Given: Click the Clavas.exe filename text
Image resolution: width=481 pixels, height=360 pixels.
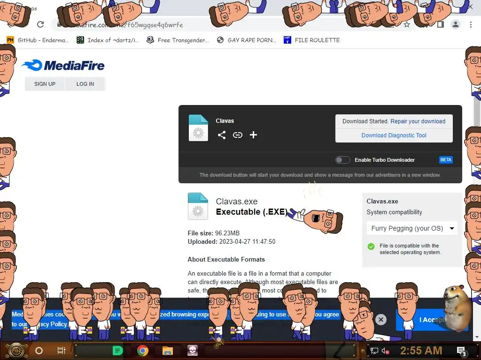Looking at the screenshot, I should (237, 202).
